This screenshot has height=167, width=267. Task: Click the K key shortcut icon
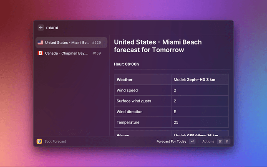(x=227, y=142)
